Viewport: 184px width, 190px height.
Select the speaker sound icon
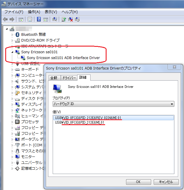(17, 81)
